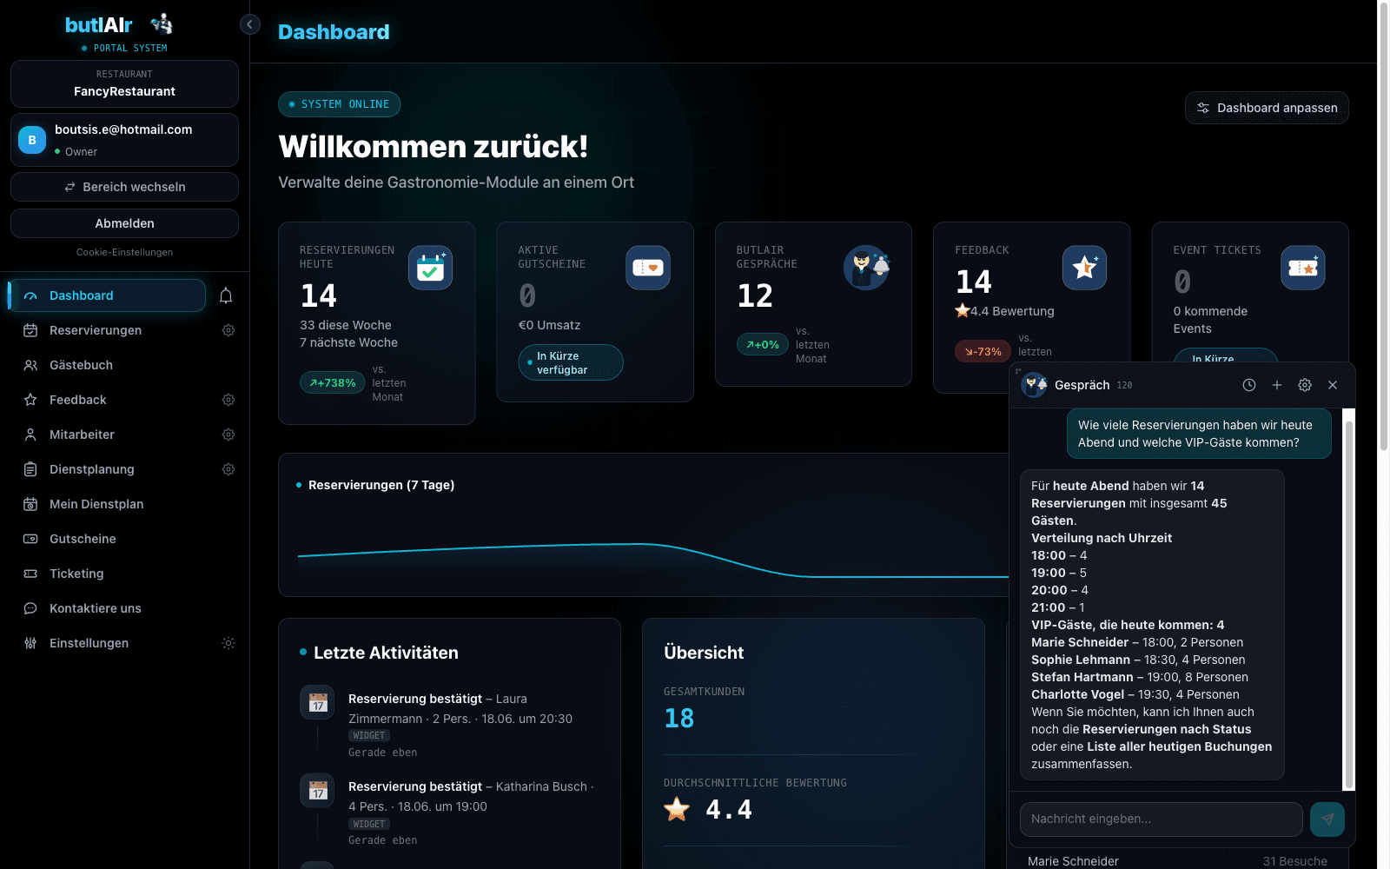This screenshot has height=869, width=1390.
Task: Click the FancyRestaurant restaurant card
Action: click(x=124, y=83)
